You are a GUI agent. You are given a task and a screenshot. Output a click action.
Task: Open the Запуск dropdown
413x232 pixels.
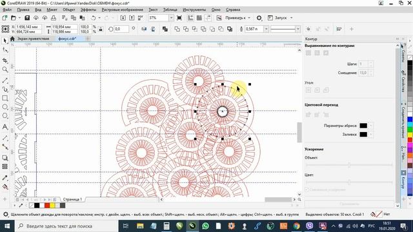(x=291, y=18)
